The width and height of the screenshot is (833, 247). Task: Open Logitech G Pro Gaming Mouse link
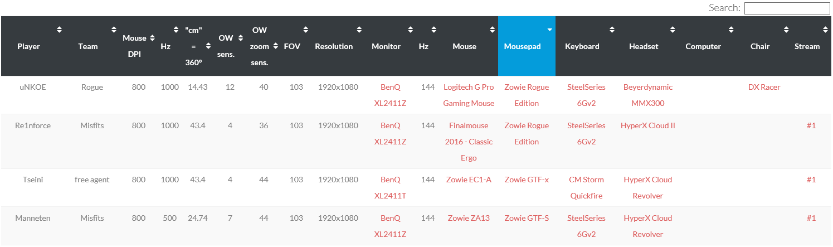click(469, 95)
